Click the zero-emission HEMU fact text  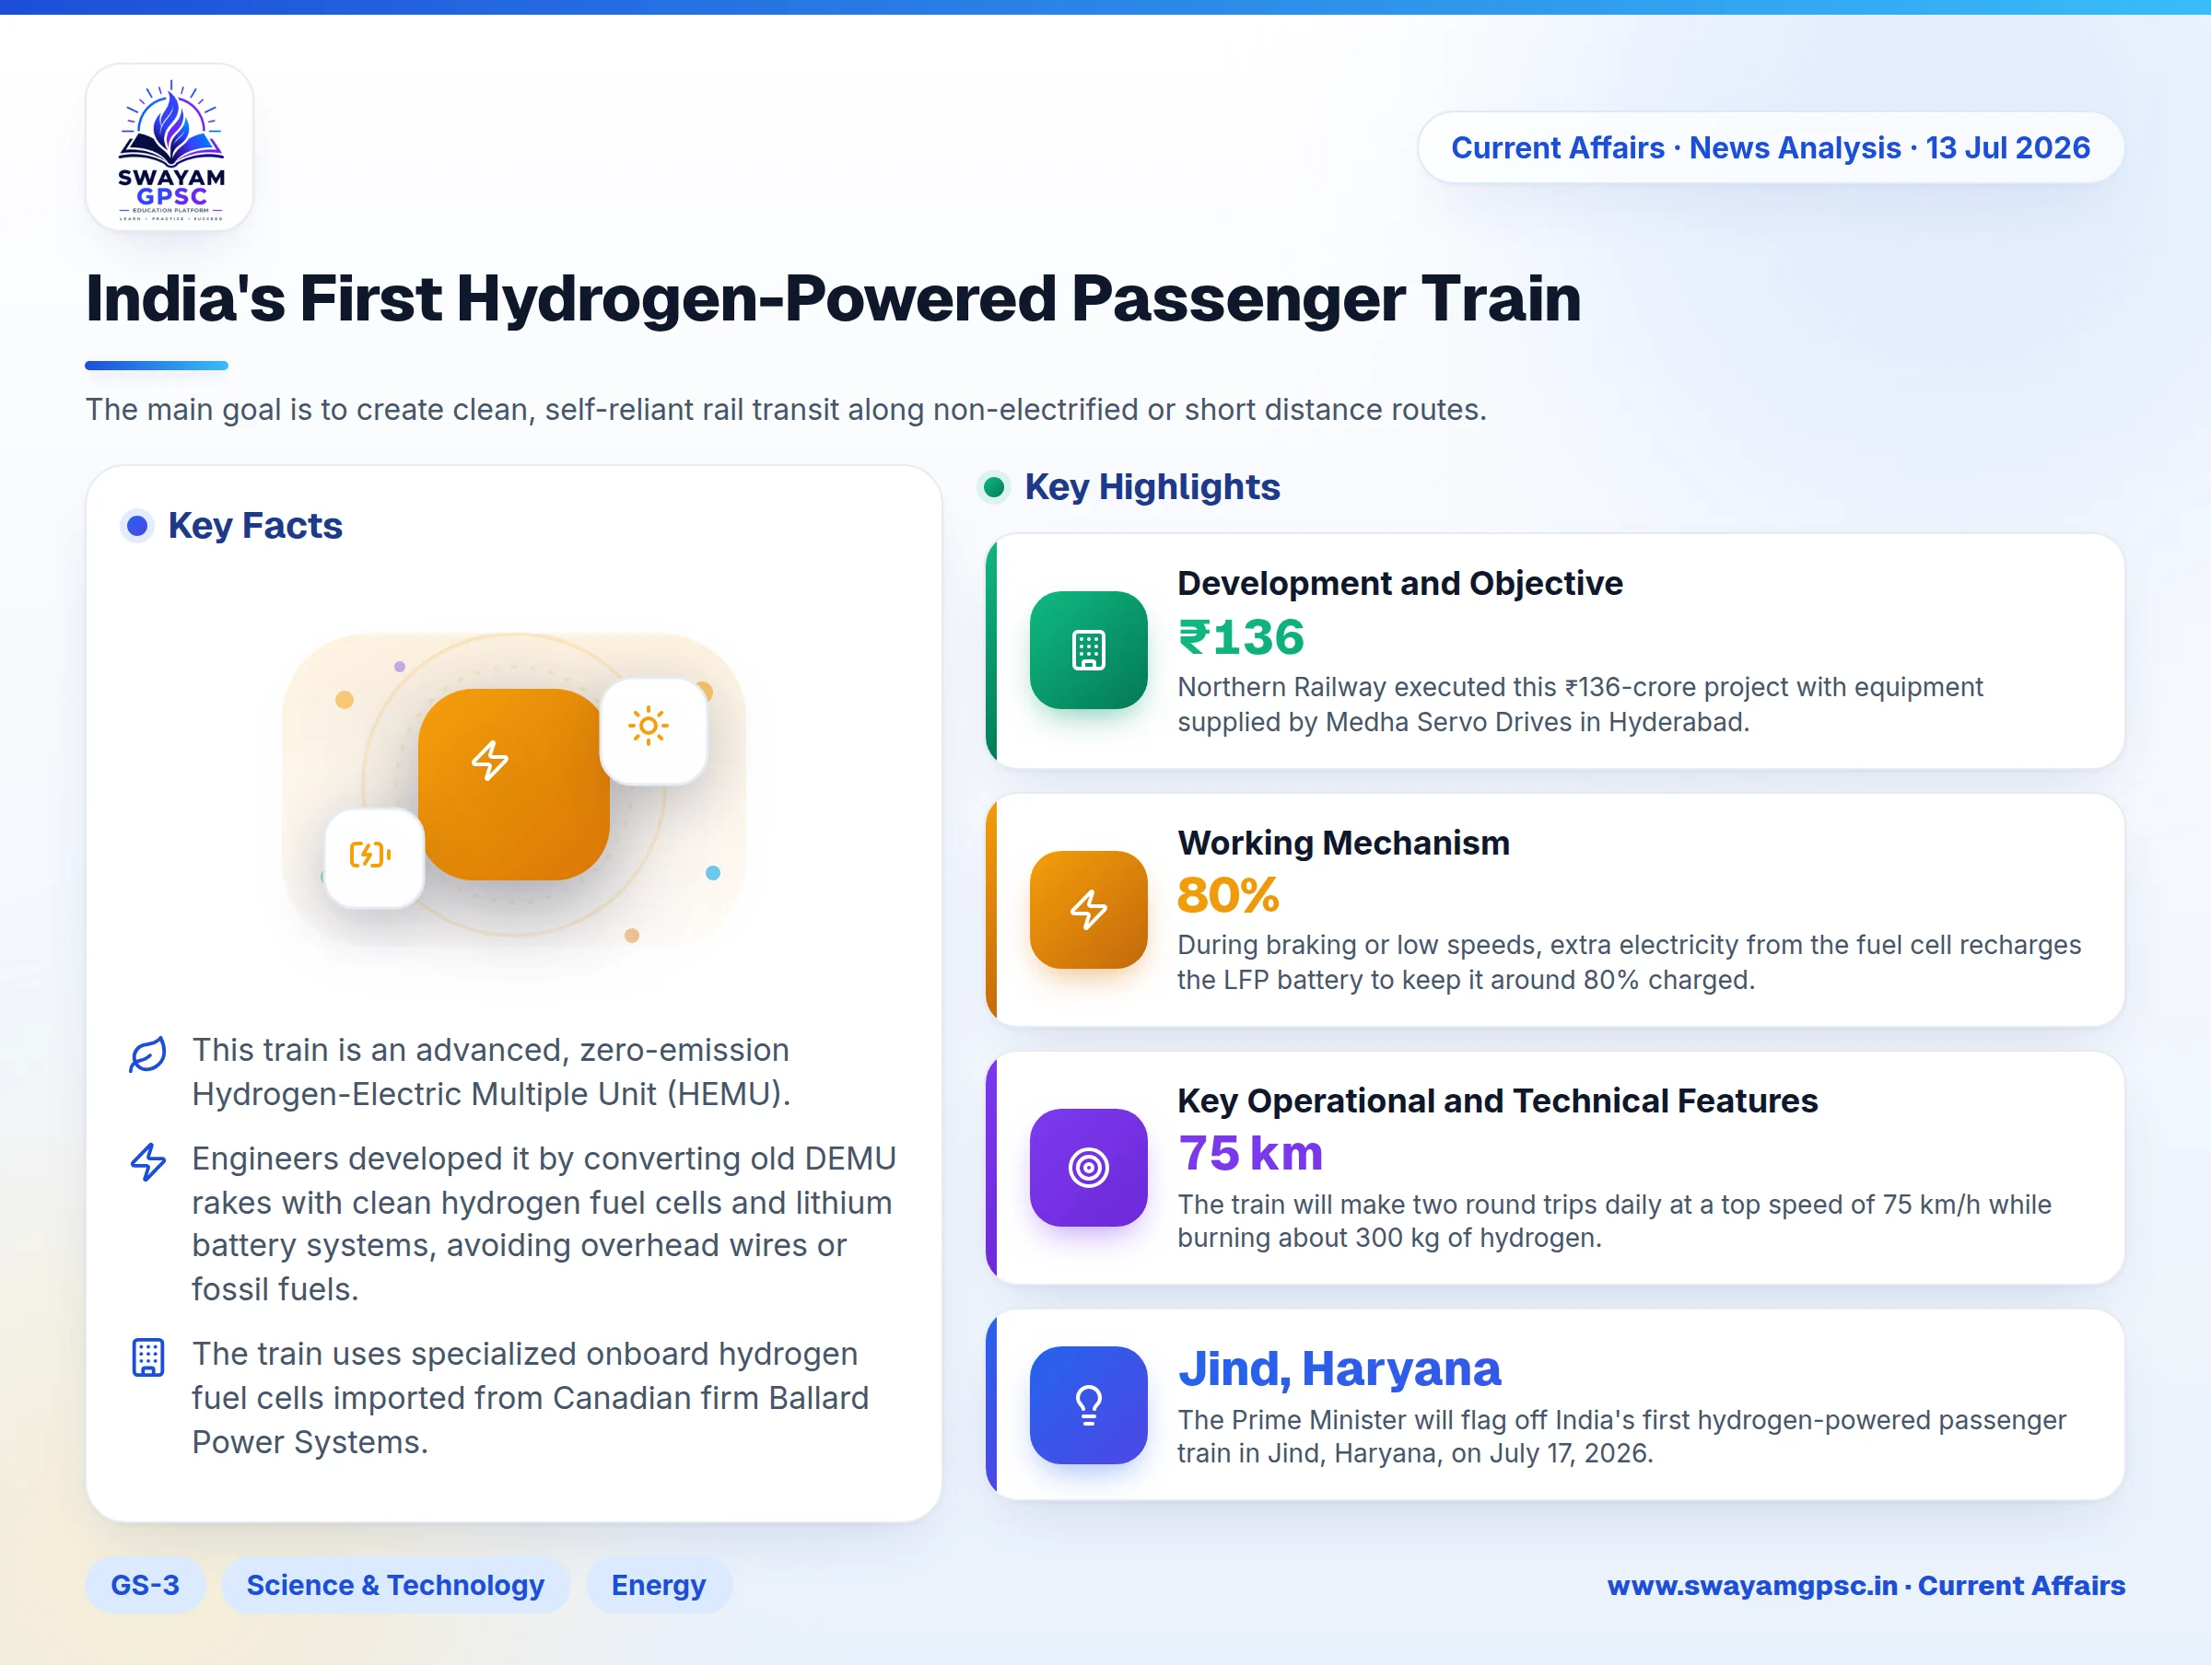491,1071
